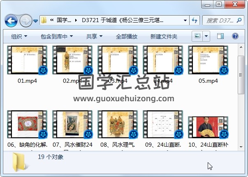Click in the search box field

click(x=220, y=20)
